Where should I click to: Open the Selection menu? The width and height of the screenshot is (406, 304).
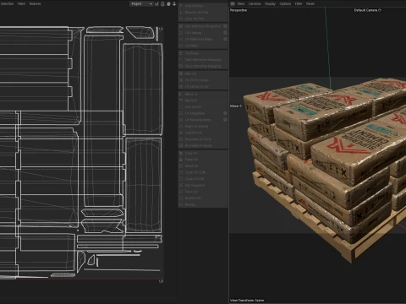pyautogui.click(x=7, y=3)
